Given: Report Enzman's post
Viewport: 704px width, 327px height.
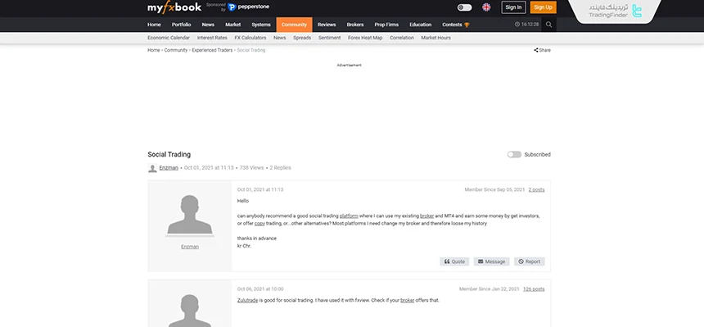Looking at the screenshot, I should coord(530,261).
